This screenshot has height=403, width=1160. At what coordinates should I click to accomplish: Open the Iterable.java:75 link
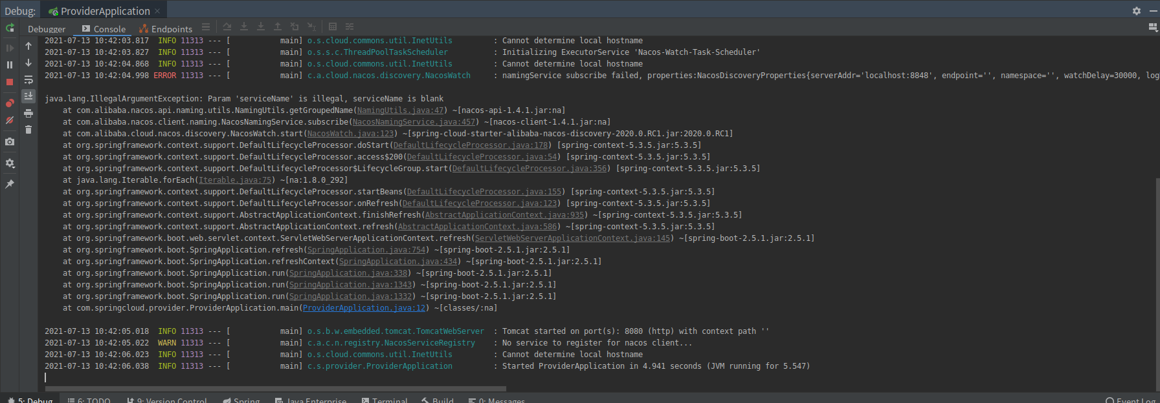[x=235, y=180]
